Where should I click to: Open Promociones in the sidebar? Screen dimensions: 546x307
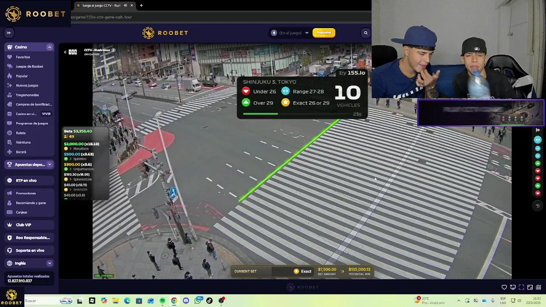point(26,193)
